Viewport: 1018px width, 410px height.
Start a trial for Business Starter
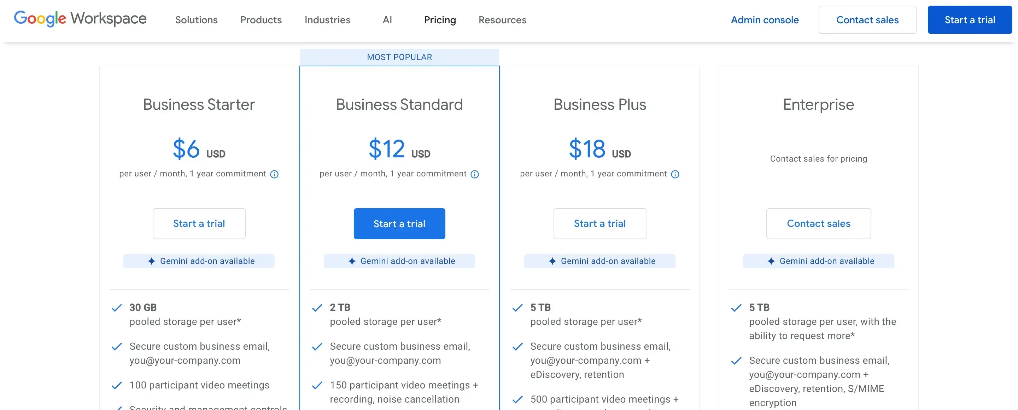pyautogui.click(x=199, y=224)
